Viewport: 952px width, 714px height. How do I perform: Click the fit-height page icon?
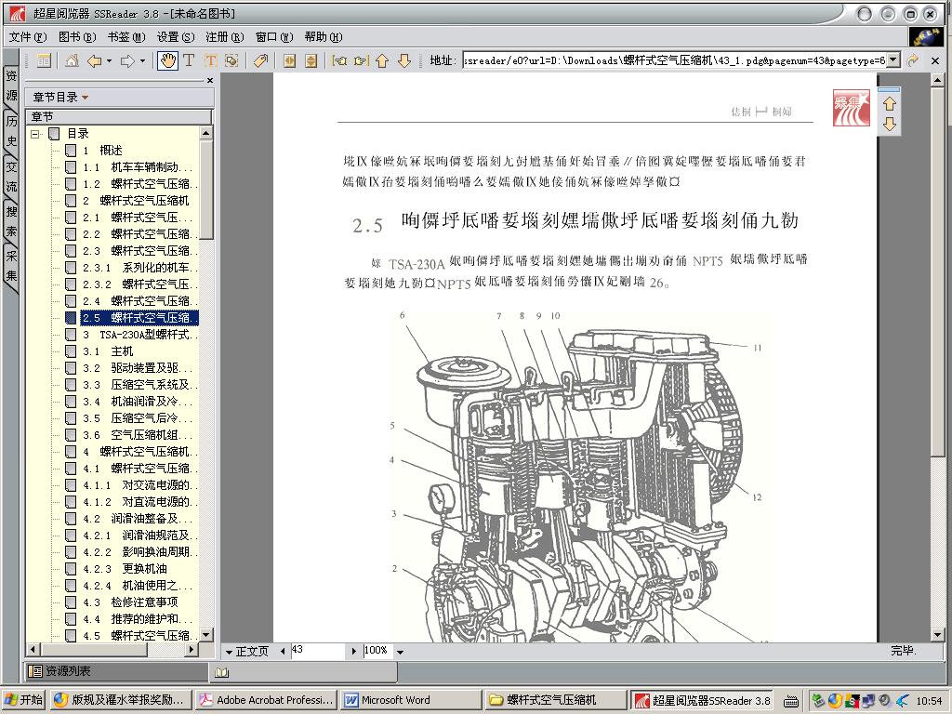click(311, 60)
